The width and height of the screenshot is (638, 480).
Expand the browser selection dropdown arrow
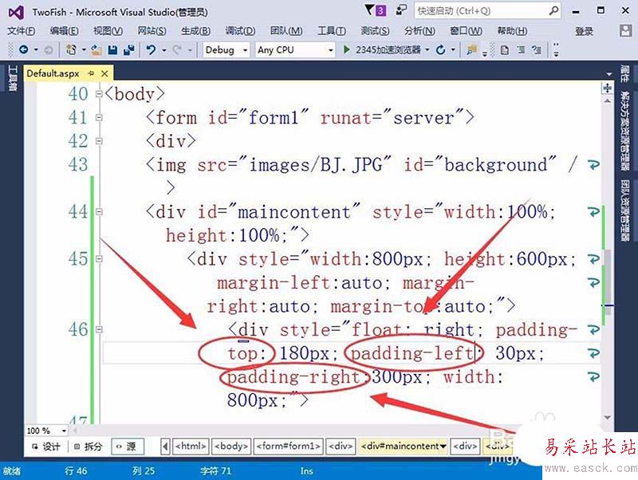click(x=427, y=50)
